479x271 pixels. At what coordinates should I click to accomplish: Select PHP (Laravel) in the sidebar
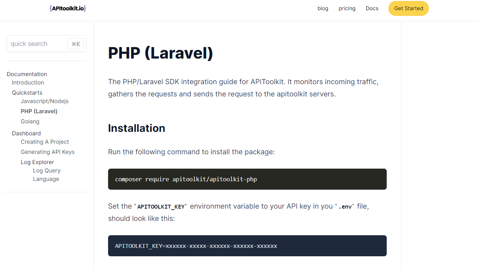tap(39, 111)
